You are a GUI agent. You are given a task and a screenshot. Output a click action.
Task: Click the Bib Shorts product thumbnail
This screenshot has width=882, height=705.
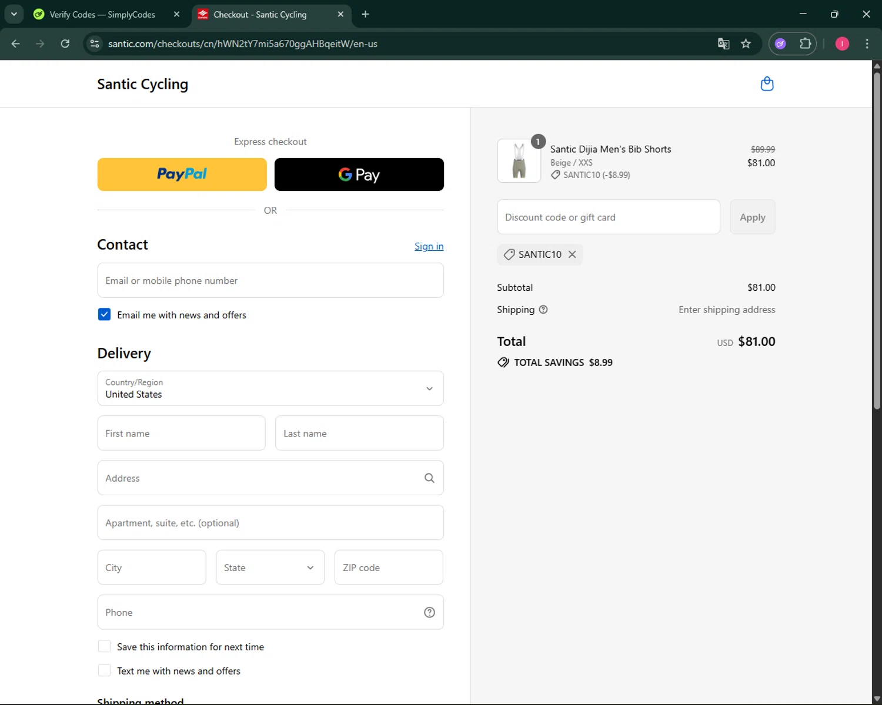519,161
